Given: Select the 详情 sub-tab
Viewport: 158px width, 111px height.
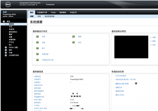Looking at the screenshot, I should 39,16.
